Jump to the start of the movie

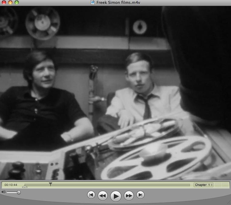click(91, 195)
